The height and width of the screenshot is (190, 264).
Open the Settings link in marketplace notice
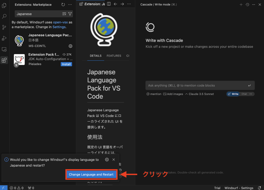click(x=59, y=27)
